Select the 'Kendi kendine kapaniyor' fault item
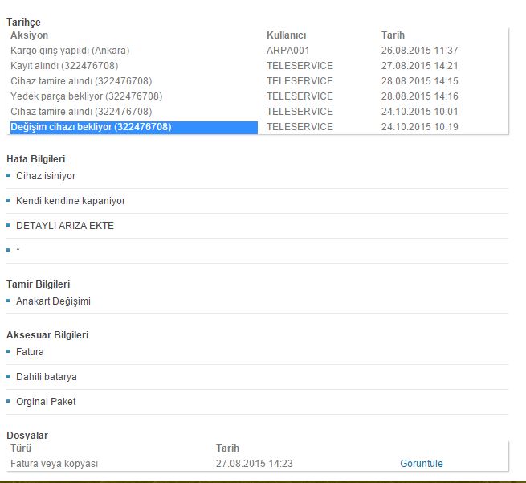 point(71,201)
